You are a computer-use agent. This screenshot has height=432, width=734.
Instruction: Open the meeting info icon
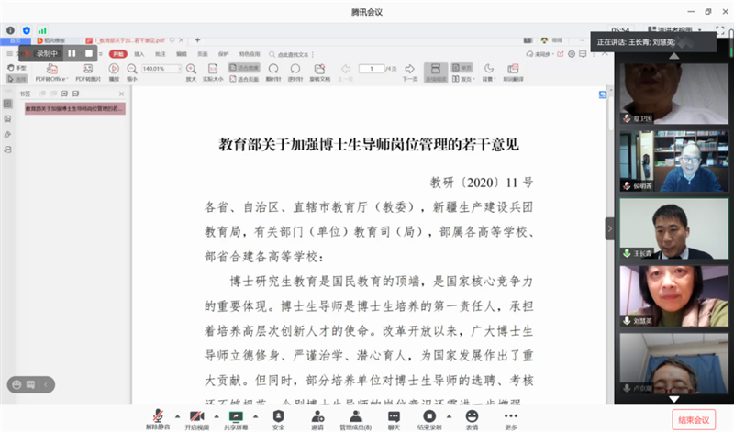[10, 30]
